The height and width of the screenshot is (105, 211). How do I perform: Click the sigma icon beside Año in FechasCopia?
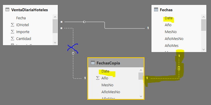98,78
